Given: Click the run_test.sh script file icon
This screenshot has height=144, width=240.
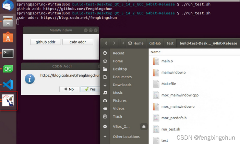Looking at the screenshot, I should tap(156, 129).
